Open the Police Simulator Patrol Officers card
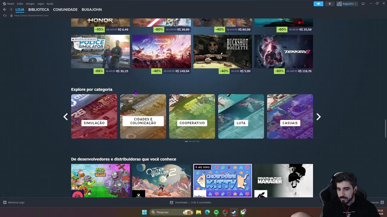 pyautogui.click(x=100, y=52)
